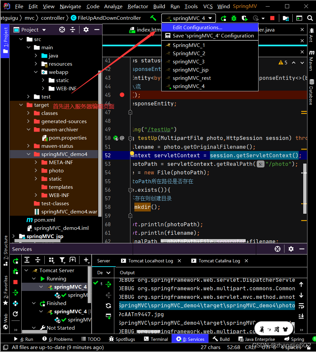Open the 6: Problems tool window
316x352 pixels.
(x=57, y=339)
